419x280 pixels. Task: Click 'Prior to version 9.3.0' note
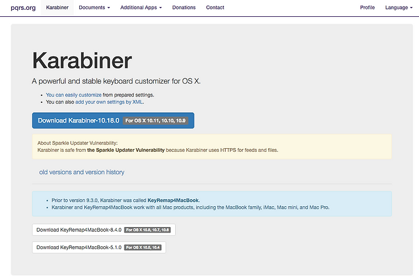tap(126, 200)
